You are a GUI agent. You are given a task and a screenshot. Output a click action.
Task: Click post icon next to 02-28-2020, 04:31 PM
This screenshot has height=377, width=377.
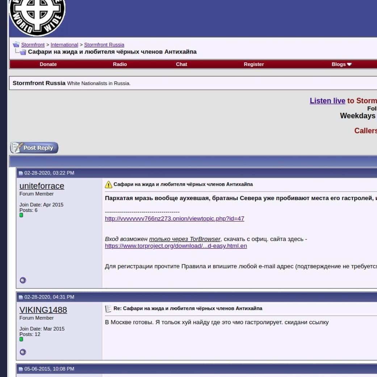[21, 297]
